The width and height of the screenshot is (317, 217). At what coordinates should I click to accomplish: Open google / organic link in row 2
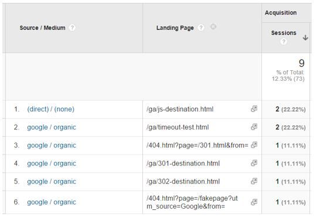click(52, 128)
